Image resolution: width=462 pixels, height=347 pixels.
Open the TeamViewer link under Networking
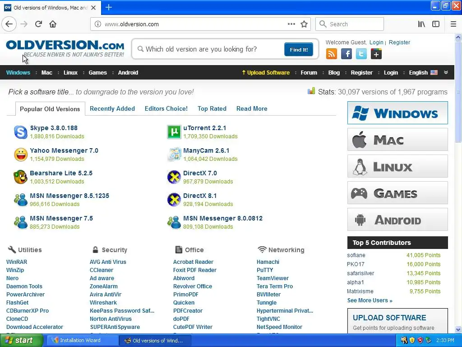273,278
